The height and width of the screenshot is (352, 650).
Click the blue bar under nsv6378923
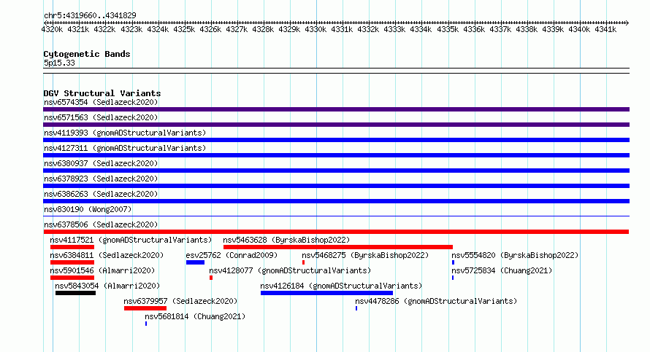(x=336, y=186)
